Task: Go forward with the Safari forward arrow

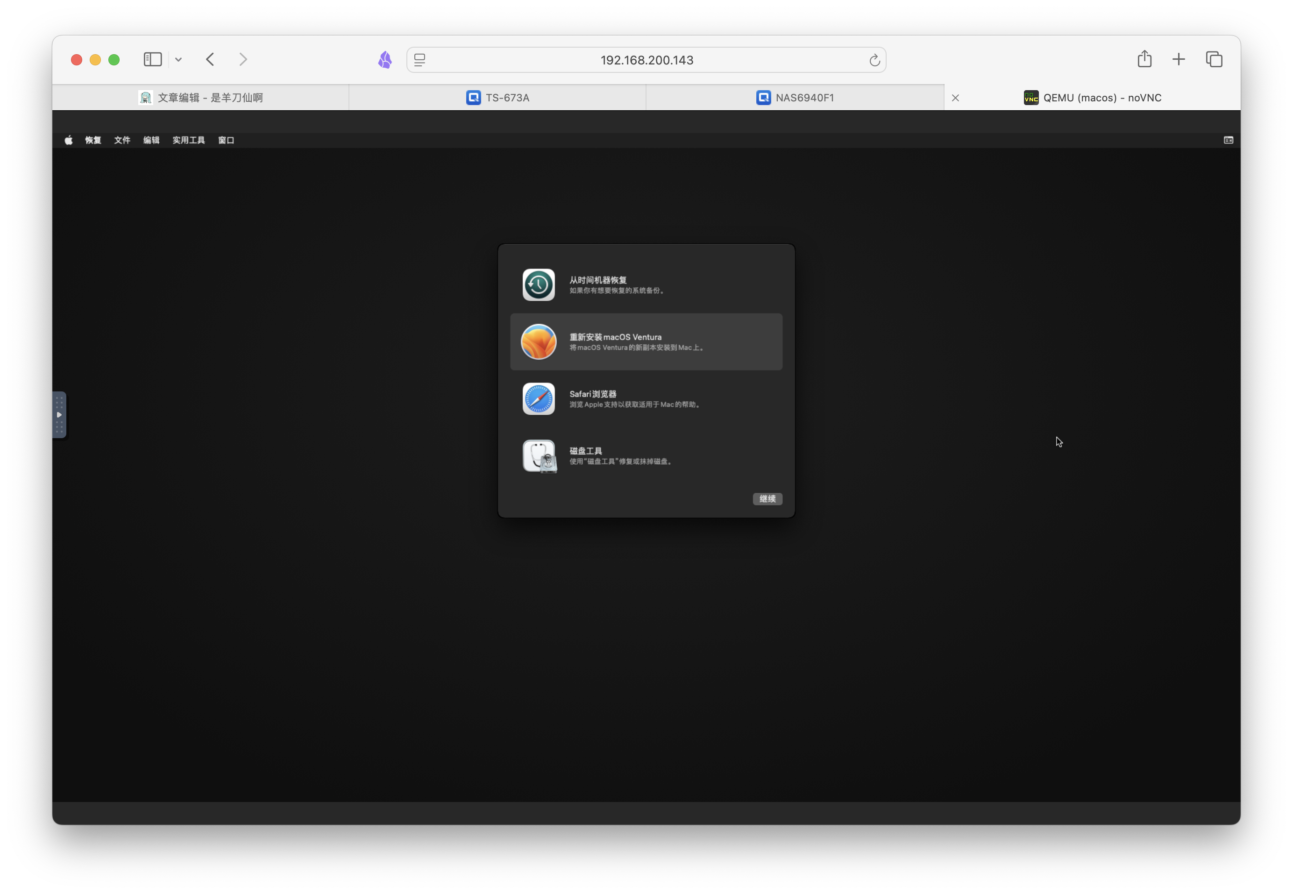Action: (x=242, y=59)
